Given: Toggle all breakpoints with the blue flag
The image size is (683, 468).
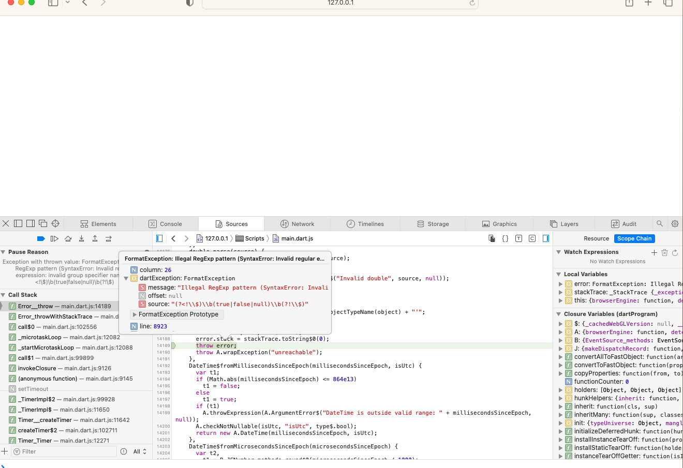Looking at the screenshot, I should [41, 238].
